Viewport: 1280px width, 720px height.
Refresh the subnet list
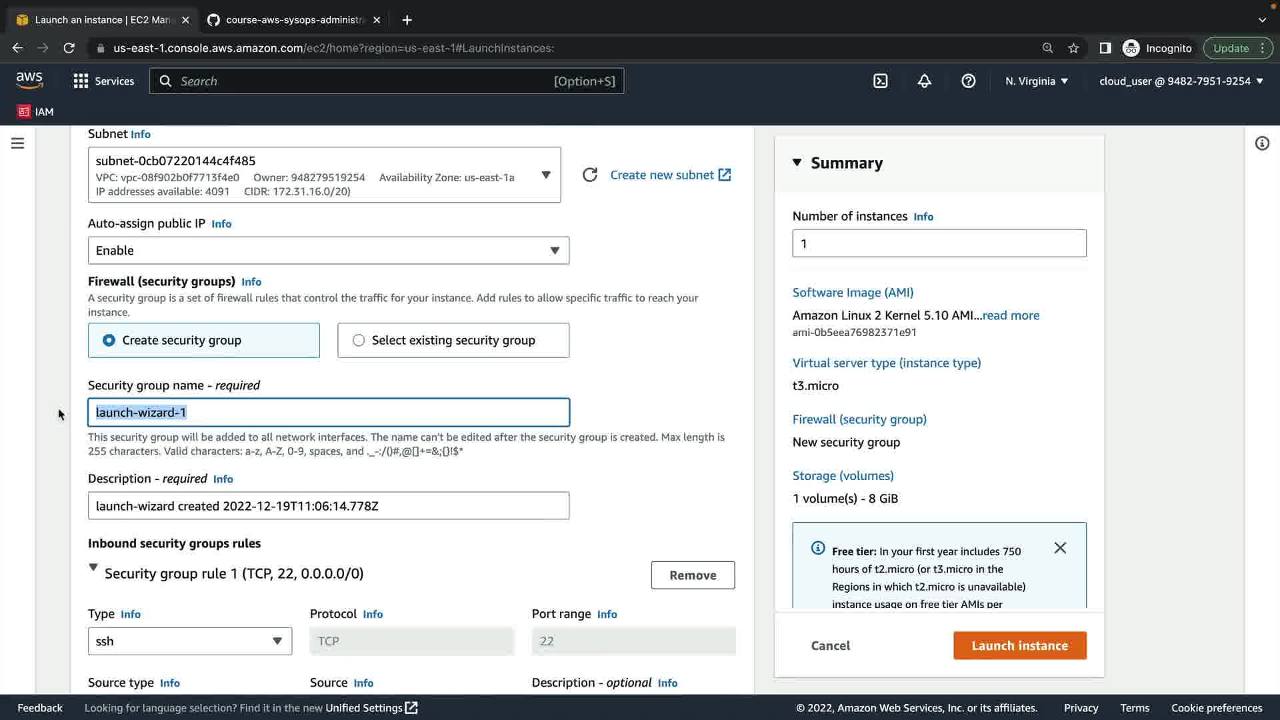590,175
